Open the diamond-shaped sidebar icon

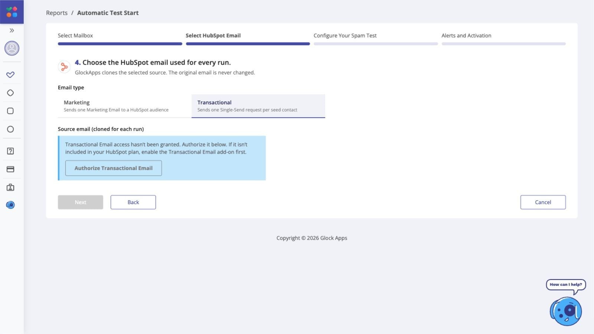point(10,93)
